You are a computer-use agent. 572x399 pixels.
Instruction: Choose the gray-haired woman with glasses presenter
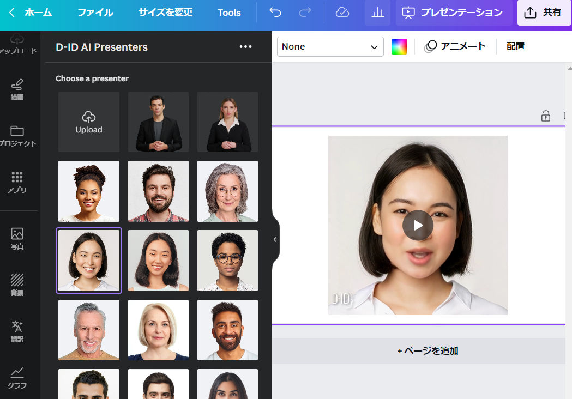tap(227, 191)
